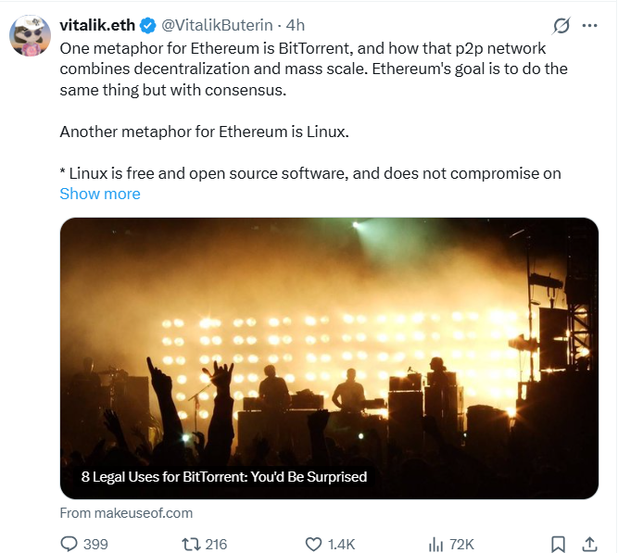The height and width of the screenshot is (553, 618).
Task: Open vitalik.eth's profile picture avatar
Action: point(31,35)
